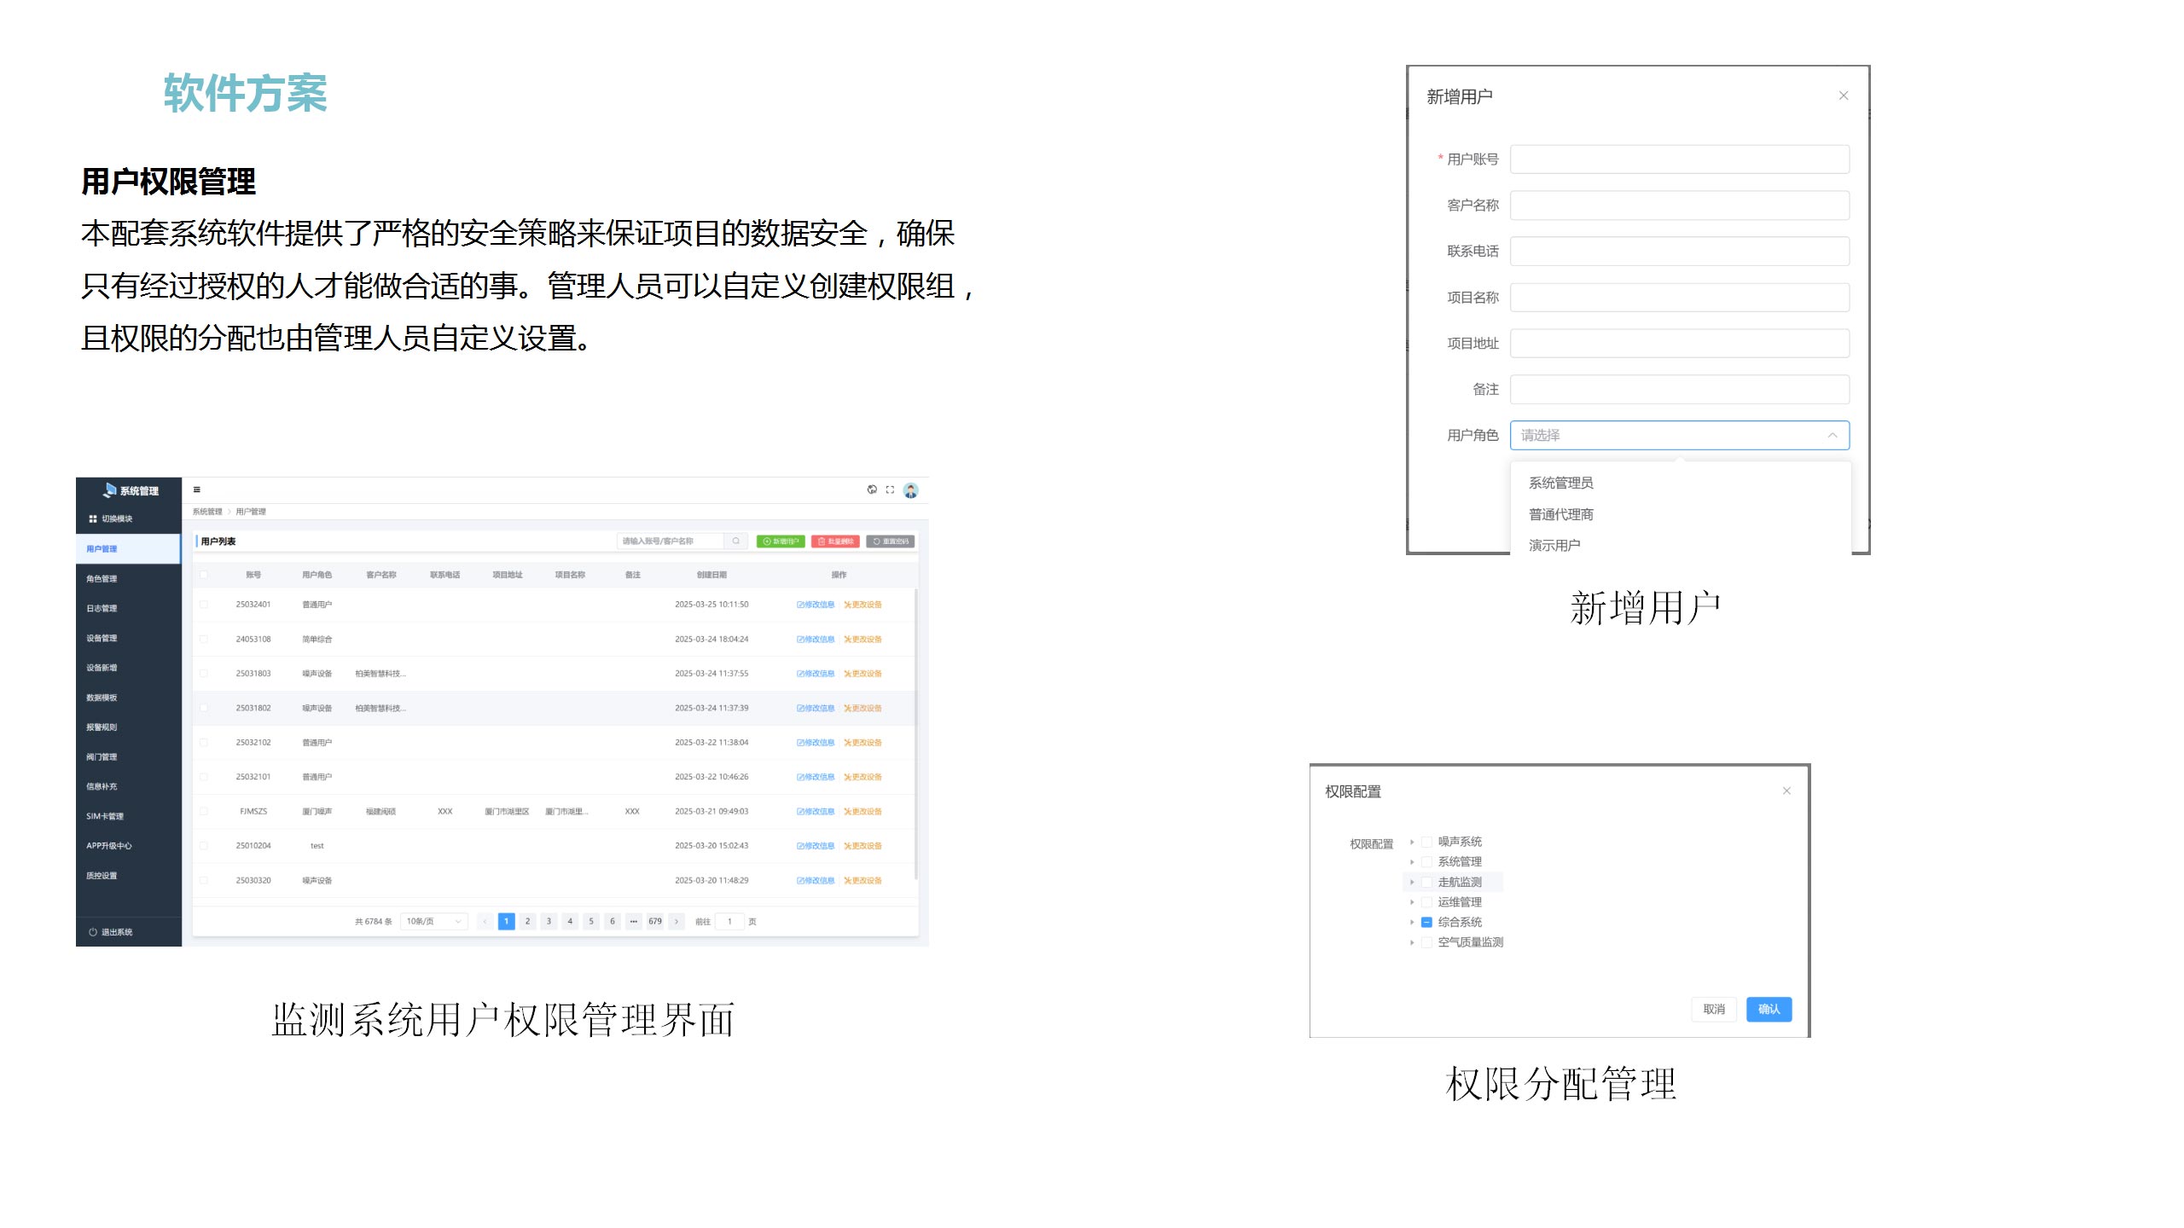Check the 空气质量监测 permission checkbox
The height and width of the screenshot is (1228, 2184).
click(1426, 942)
